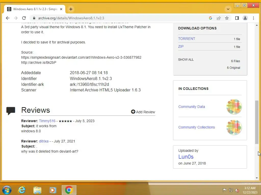Open the Google search side icon in address bar

point(210,18)
